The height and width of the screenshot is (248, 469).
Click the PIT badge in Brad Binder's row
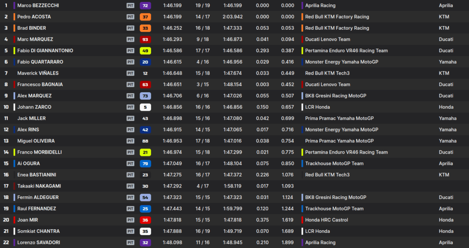click(131, 28)
